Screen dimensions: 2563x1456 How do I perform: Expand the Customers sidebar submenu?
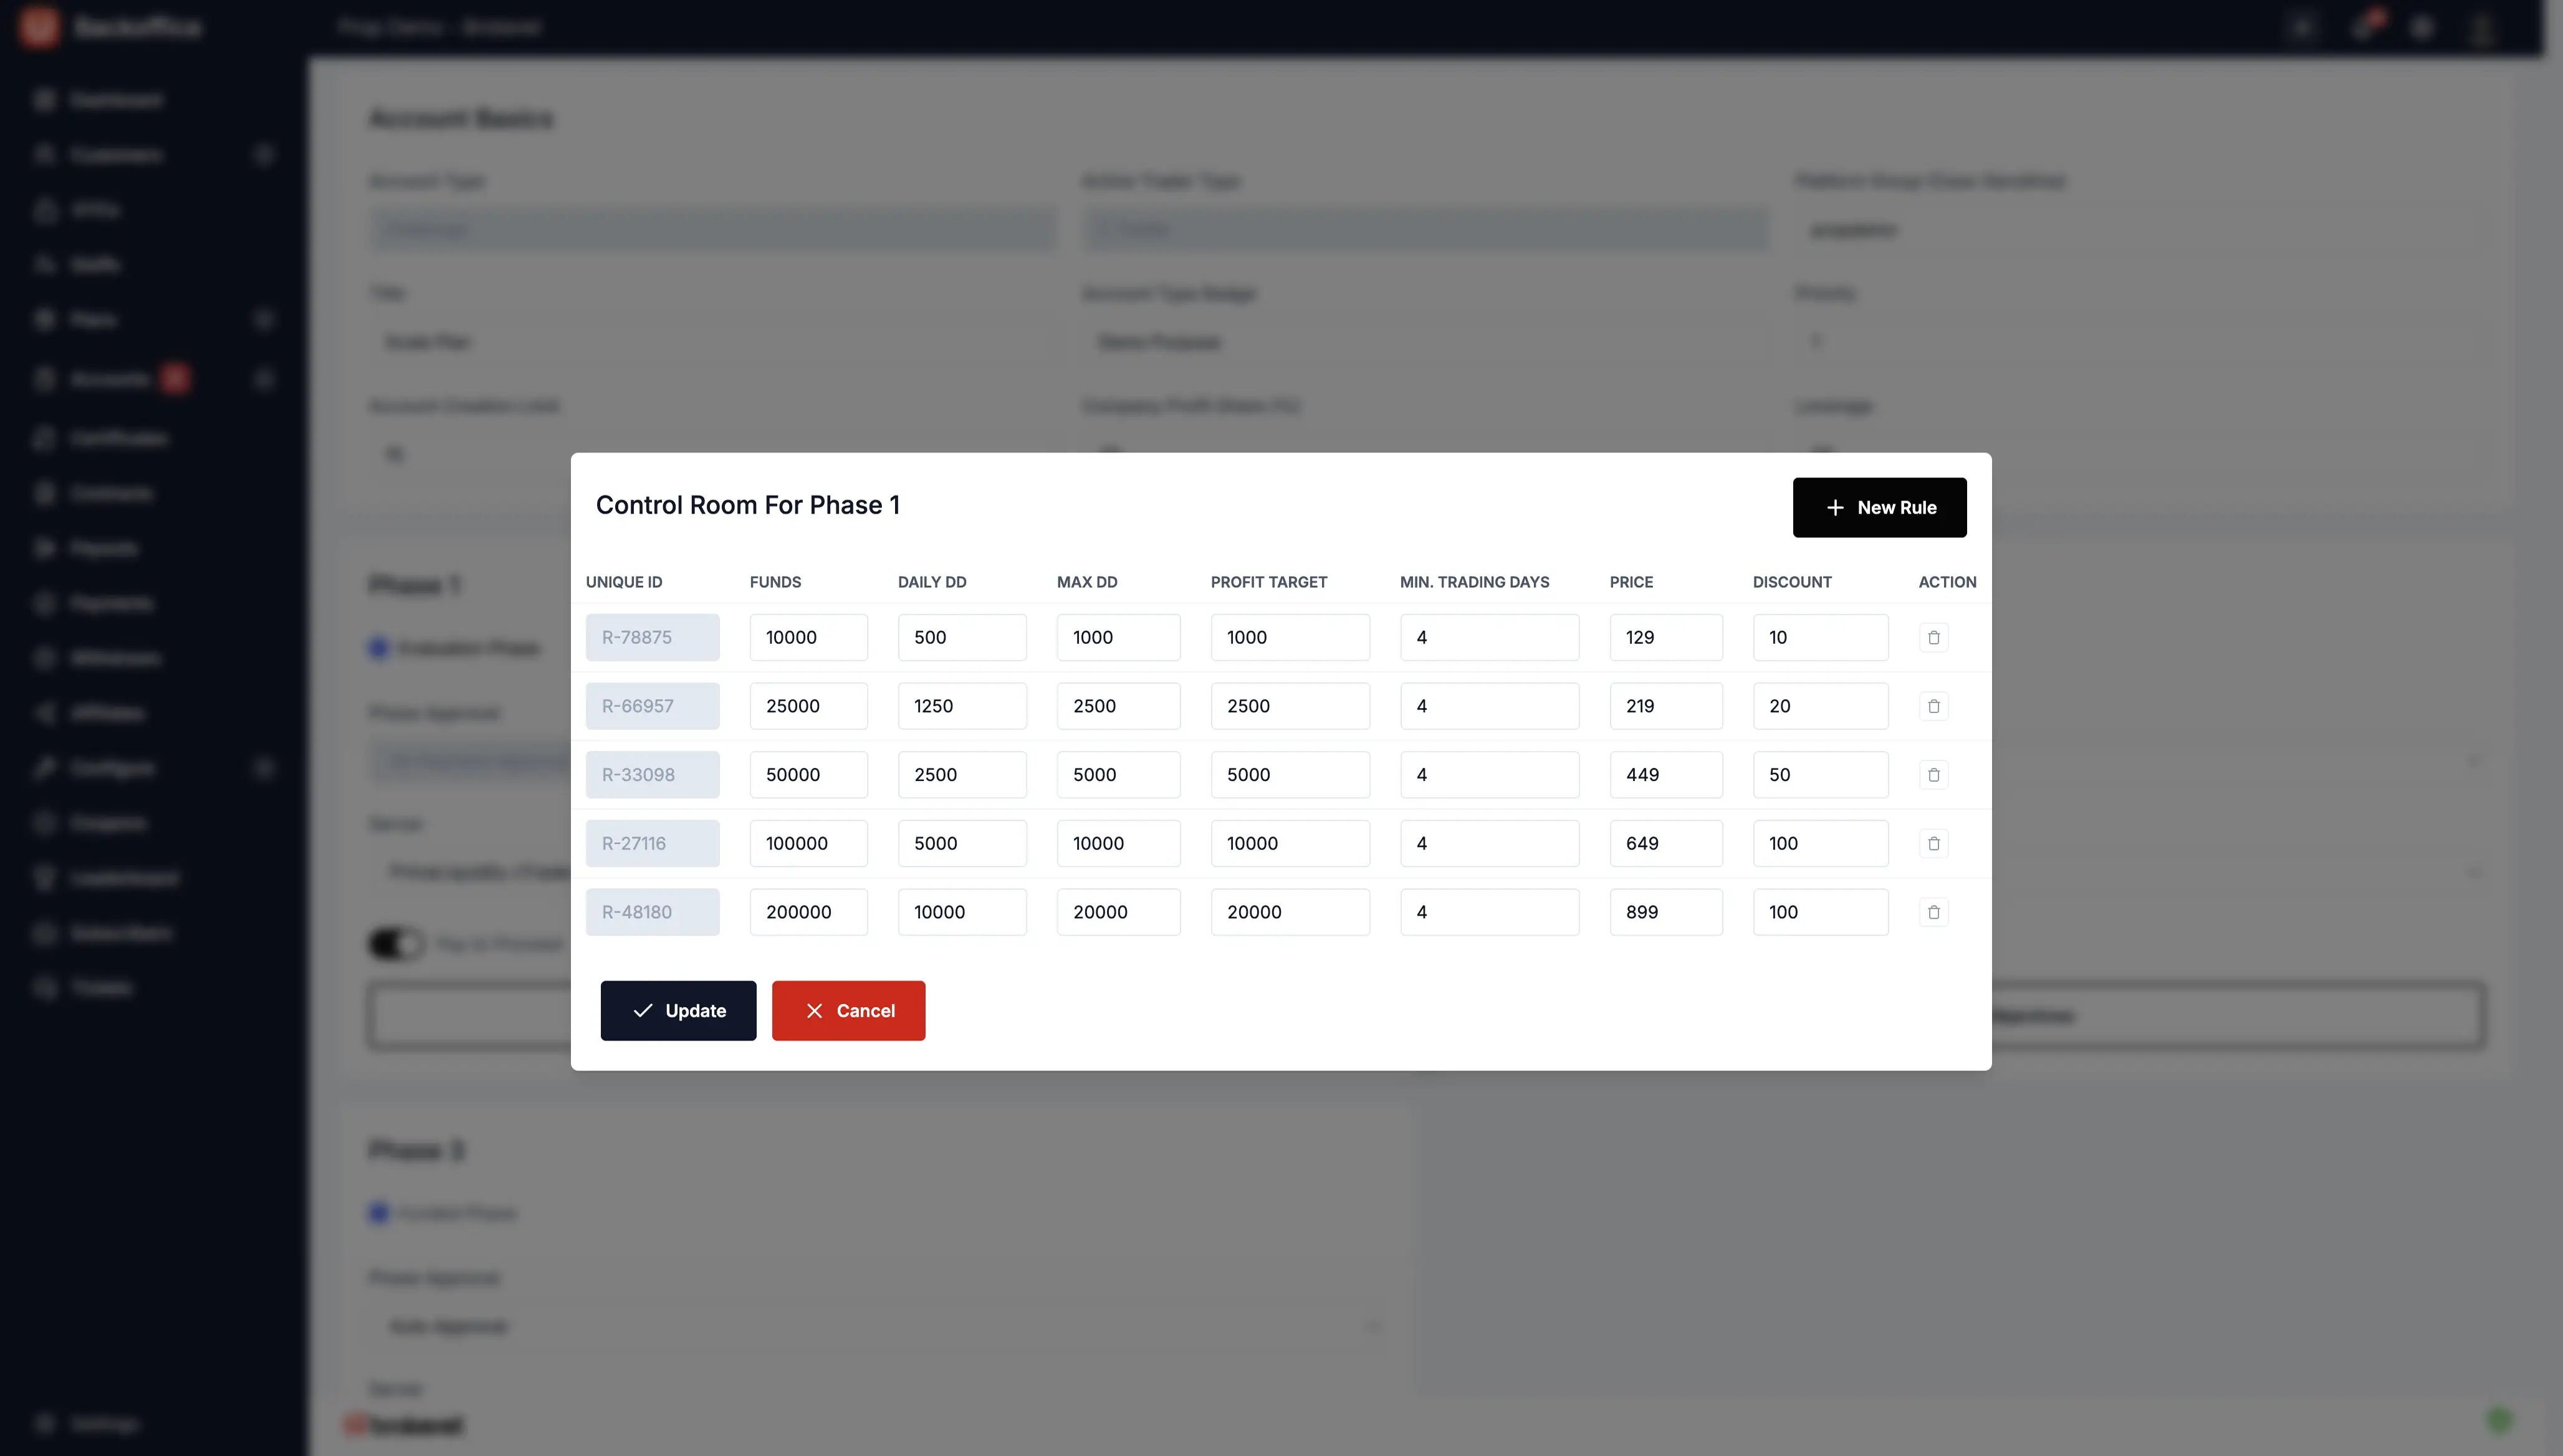point(264,155)
